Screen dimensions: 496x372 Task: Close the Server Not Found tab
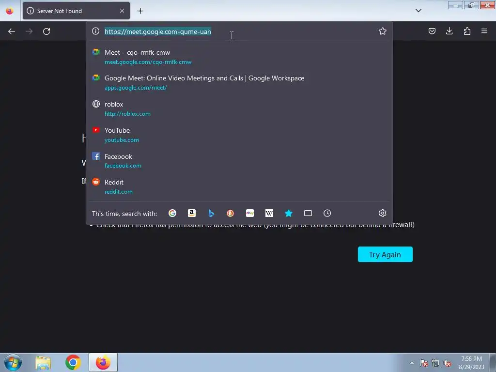pos(122,11)
